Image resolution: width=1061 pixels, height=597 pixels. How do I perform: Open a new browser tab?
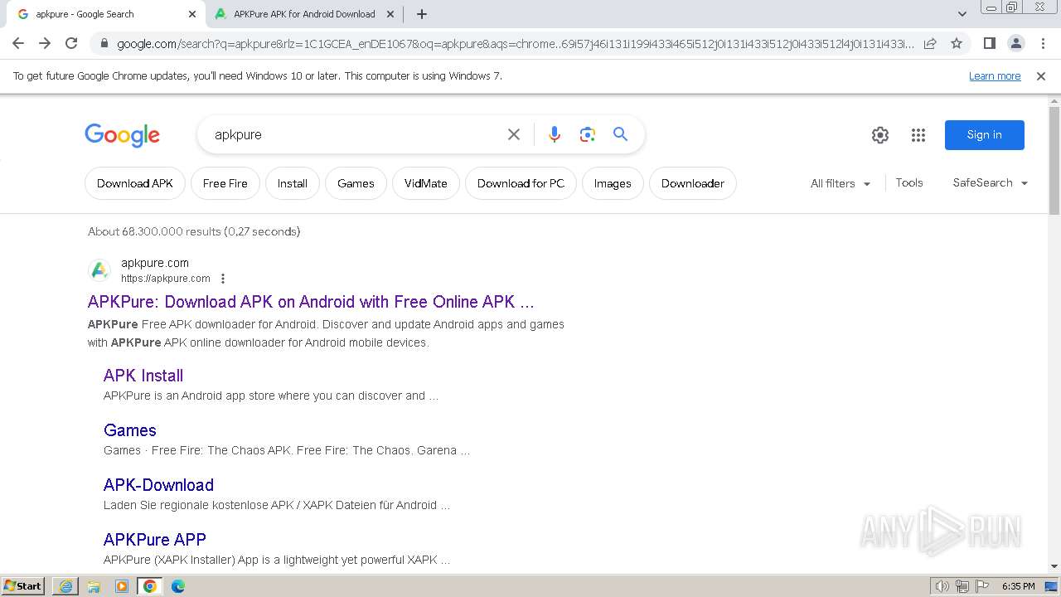[422, 14]
